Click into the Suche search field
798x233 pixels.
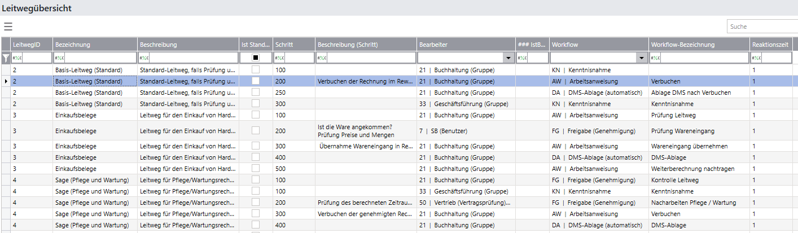[761, 27]
